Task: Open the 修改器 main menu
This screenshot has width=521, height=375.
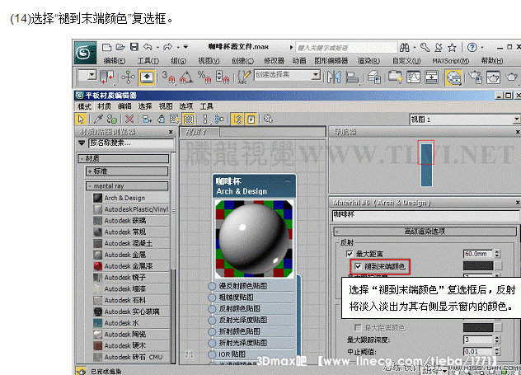Action: [x=275, y=61]
